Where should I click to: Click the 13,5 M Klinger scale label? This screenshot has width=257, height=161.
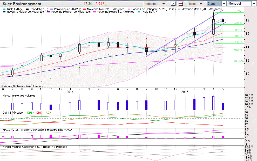(248, 147)
